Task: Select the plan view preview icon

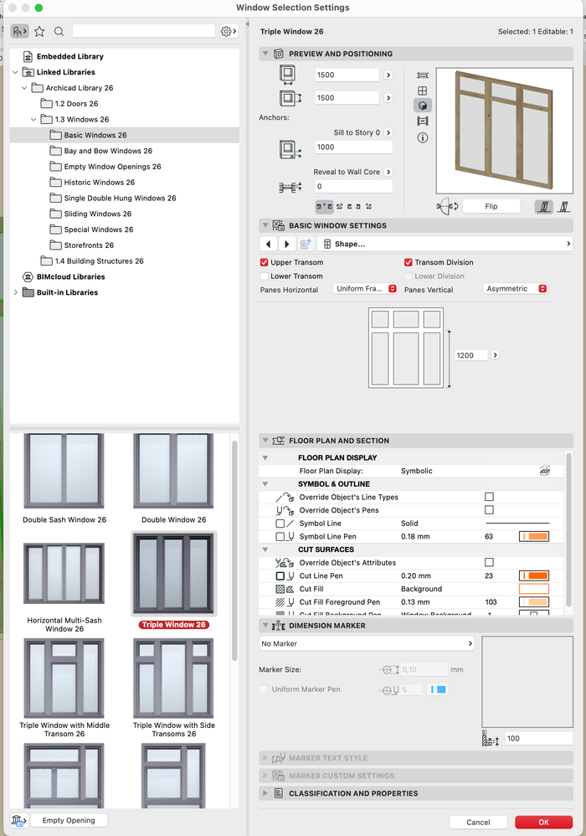Action: (x=423, y=75)
